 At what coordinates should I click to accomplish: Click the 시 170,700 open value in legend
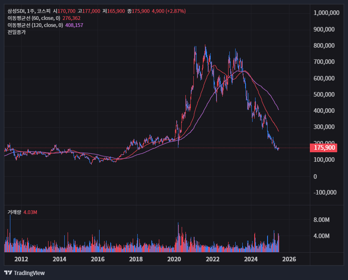click(64, 11)
